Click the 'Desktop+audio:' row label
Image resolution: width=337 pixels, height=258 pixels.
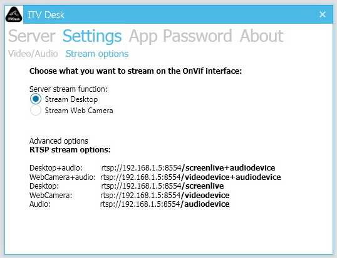56,167
